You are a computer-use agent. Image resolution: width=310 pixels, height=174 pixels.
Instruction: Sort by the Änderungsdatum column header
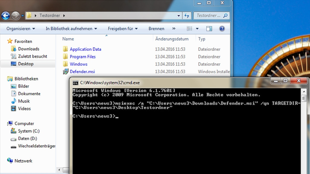pos(172,39)
